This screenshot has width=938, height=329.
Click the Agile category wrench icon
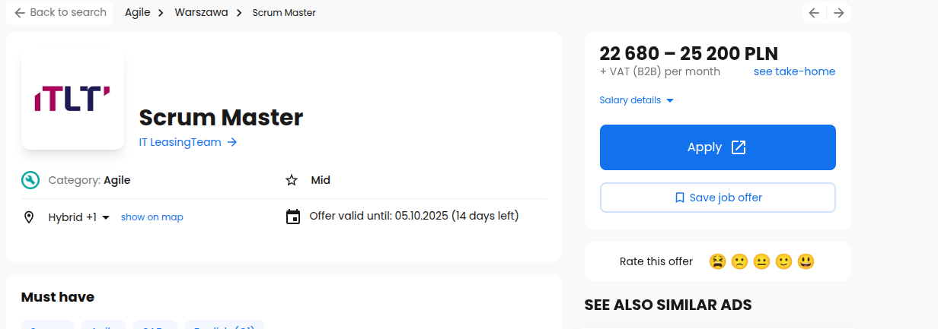tap(30, 180)
